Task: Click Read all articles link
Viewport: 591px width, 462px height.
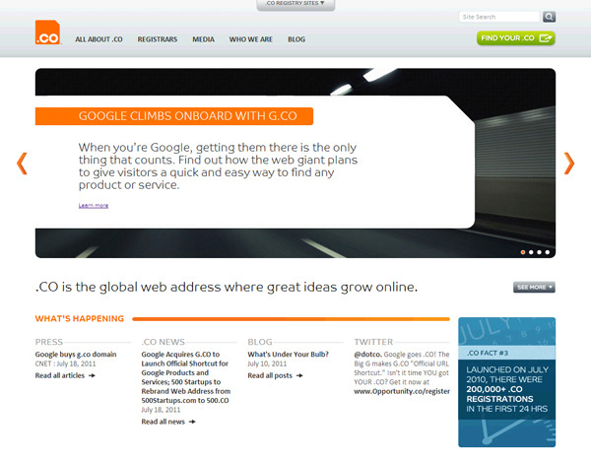Action: [x=60, y=375]
